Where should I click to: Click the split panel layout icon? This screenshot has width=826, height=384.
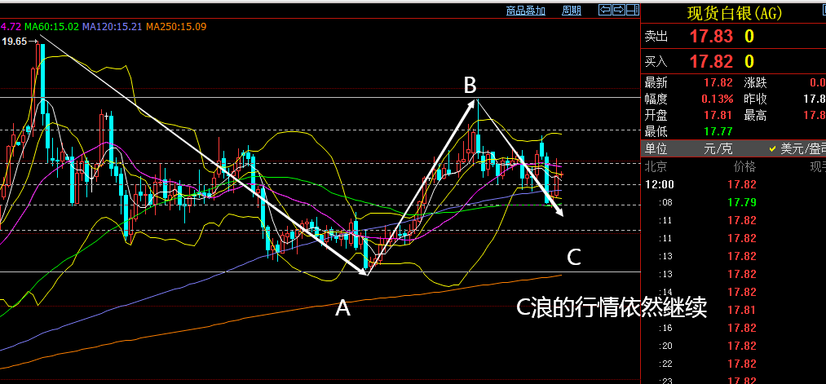click(631, 10)
